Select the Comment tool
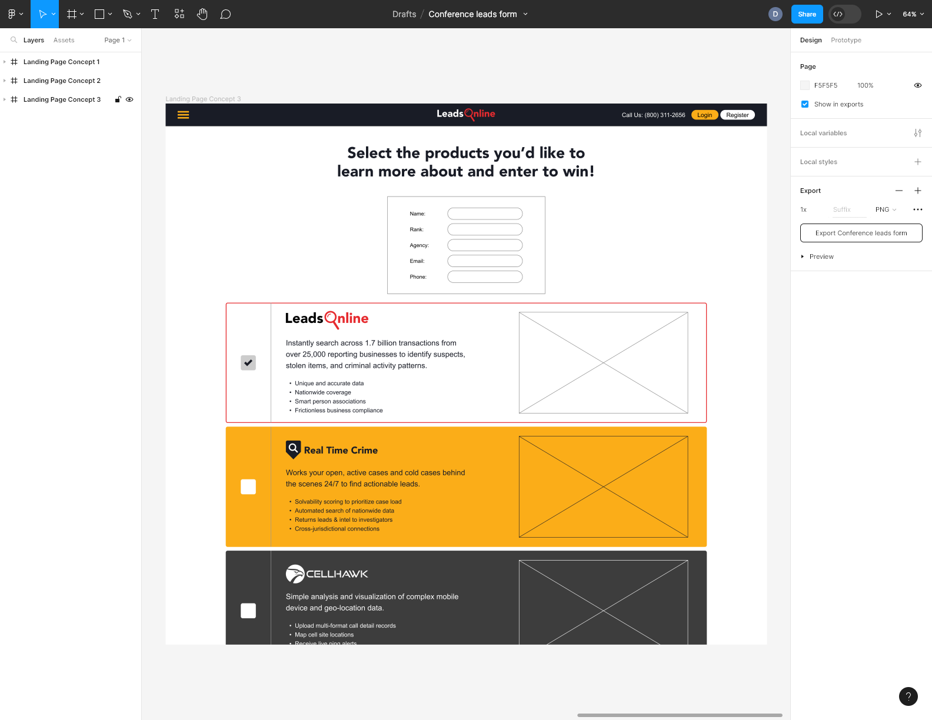 [x=225, y=14]
